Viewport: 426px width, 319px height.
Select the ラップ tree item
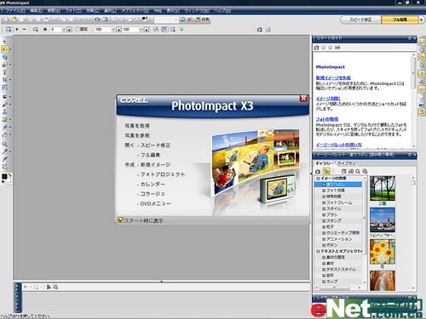click(331, 282)
